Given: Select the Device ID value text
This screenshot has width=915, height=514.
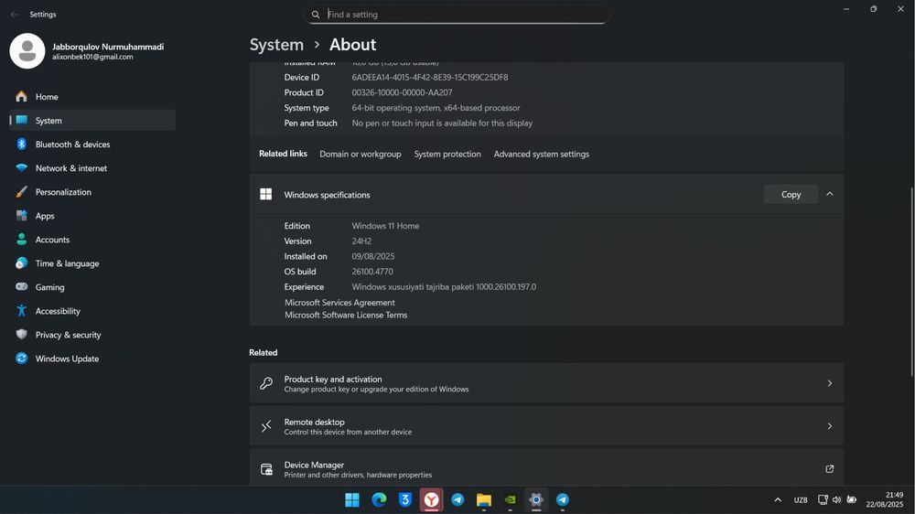Looking at the screenshot, I should coord(429,77).
